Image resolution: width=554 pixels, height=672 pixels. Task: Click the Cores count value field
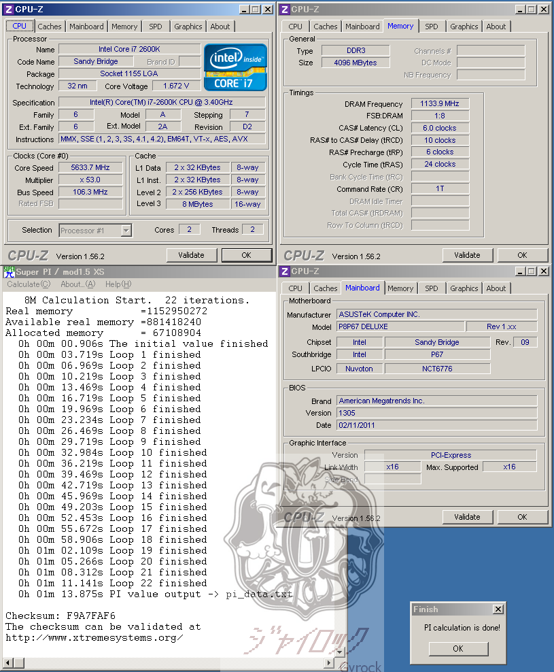(x=189, y=229)
